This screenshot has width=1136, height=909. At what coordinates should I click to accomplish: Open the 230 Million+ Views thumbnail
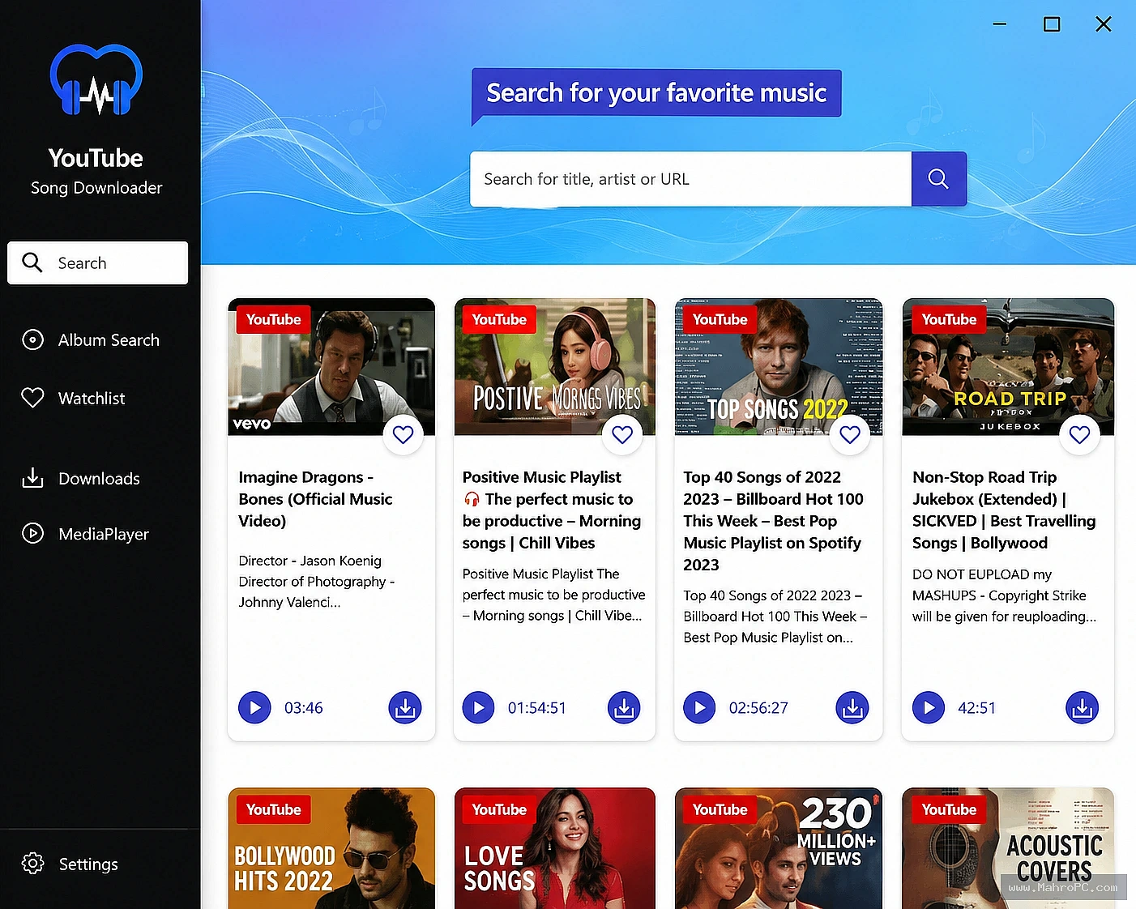(x=779, y=848)
